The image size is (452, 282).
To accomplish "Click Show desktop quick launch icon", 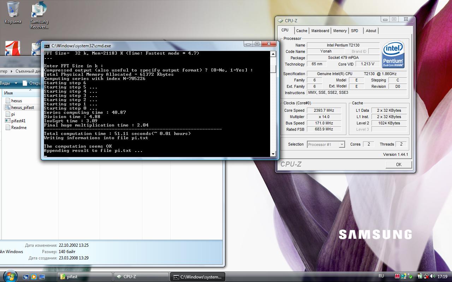I will click(x=42, y=277).
